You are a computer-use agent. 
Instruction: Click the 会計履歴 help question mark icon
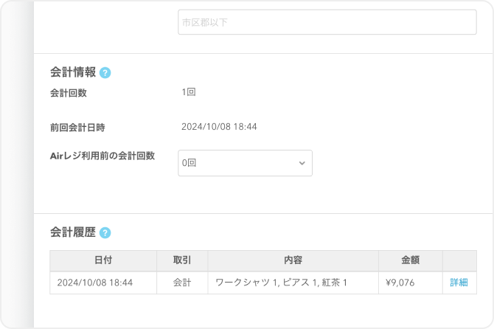(x=105, y=232)
